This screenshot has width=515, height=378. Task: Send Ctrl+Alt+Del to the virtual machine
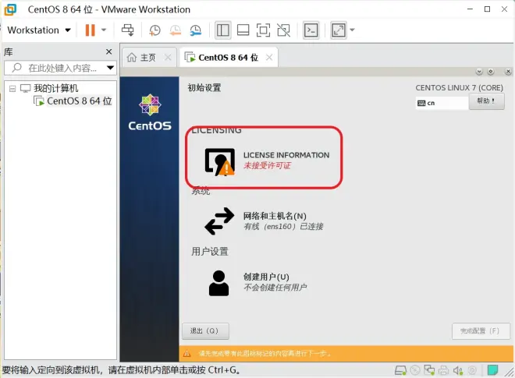tap(128, 30)
